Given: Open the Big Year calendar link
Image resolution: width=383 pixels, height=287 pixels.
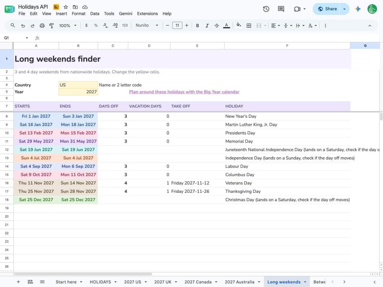Looking at the screenshot, I should point(184,92).
